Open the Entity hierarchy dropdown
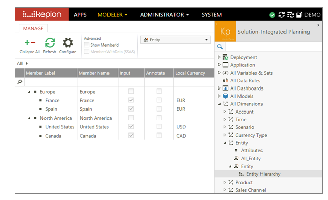 (x=176, y=40)
